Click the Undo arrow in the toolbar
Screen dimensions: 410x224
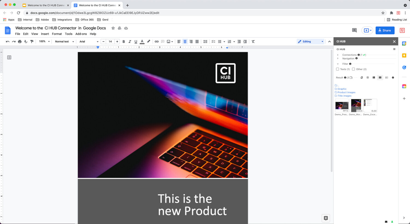(8, 41)
